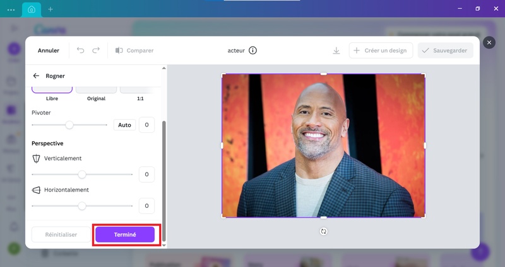Image resolution: width=505 pixels, height=267 pixels.
Task: Click the Verticalement perspective icon
Action: tap(37, 159)
